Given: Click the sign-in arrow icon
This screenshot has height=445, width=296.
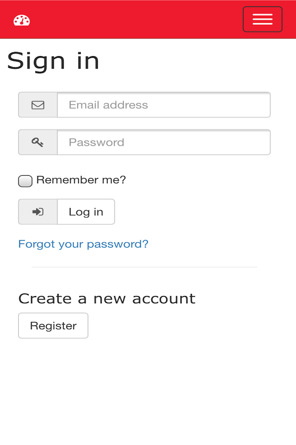Looking at the screenshot, I should [x=37, y=212].
